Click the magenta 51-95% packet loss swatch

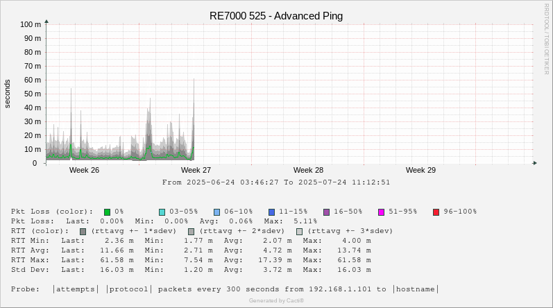tap(381, 212)
